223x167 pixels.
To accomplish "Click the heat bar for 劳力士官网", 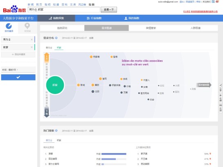I will click(114, 164).
